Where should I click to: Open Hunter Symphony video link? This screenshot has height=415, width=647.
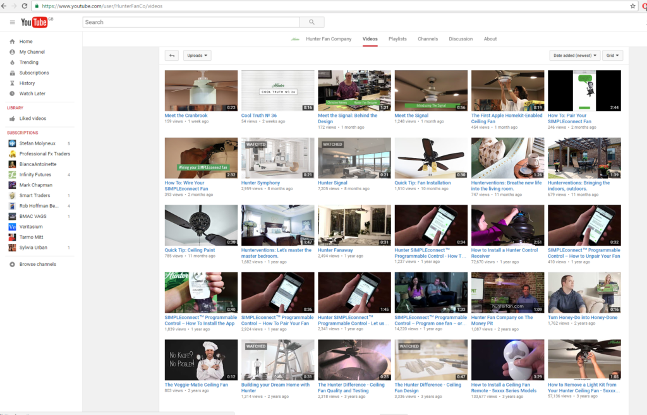click(260, 183)
